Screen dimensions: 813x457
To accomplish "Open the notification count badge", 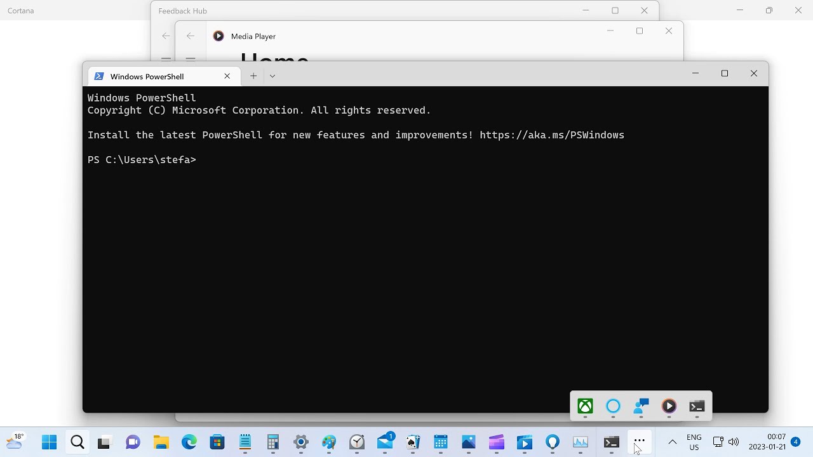I will pyautogui.click(x=795, y=442).
